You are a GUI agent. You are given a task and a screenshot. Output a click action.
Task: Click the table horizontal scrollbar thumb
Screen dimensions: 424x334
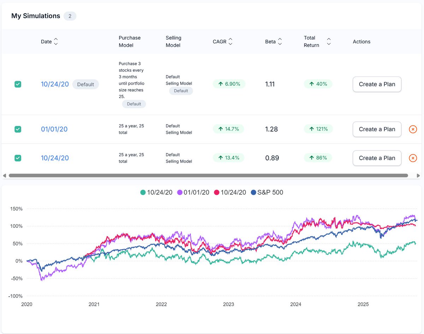(208, 175)
